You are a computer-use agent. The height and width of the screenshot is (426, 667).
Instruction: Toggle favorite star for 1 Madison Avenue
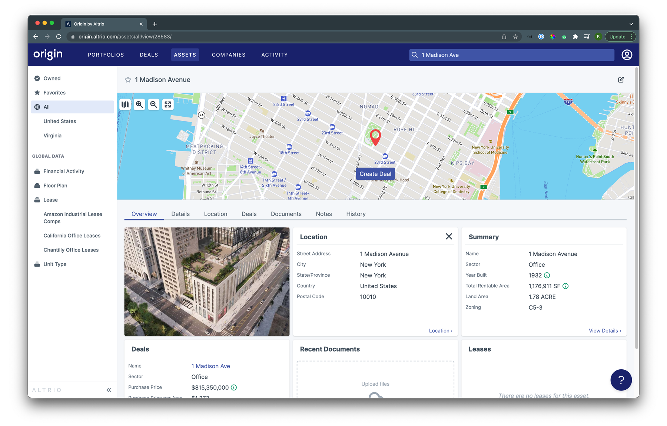128,80
